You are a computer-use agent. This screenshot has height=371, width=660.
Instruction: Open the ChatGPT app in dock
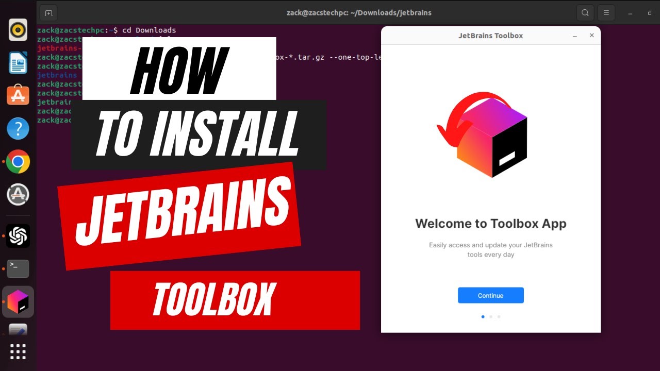click(x=18, y=236)
